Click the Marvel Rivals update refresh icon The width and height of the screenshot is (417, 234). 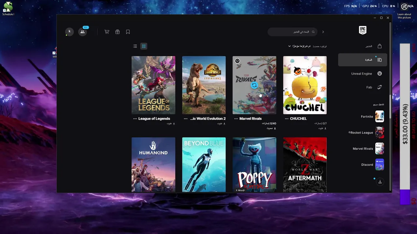(x=254, y=85)
